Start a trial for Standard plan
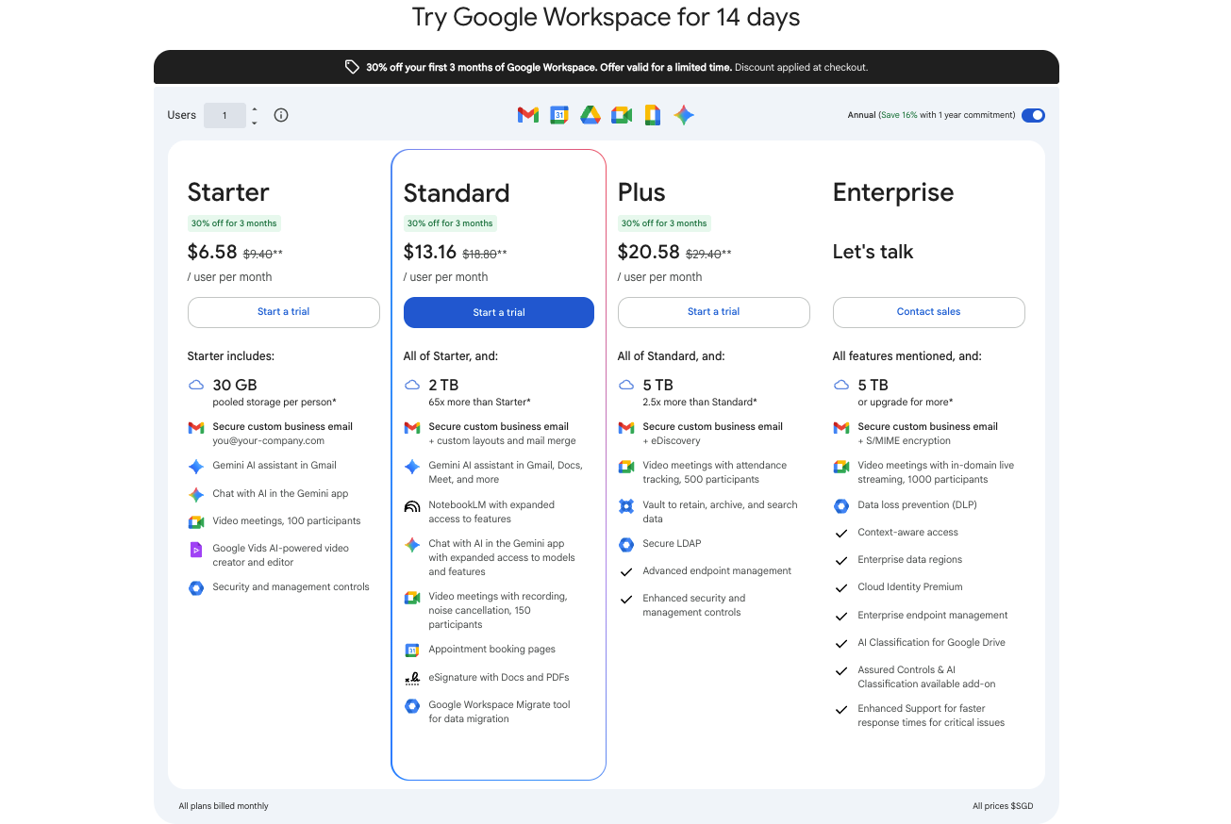The height and width of the screenshot is (824, 1231). (x=499, y=312)
